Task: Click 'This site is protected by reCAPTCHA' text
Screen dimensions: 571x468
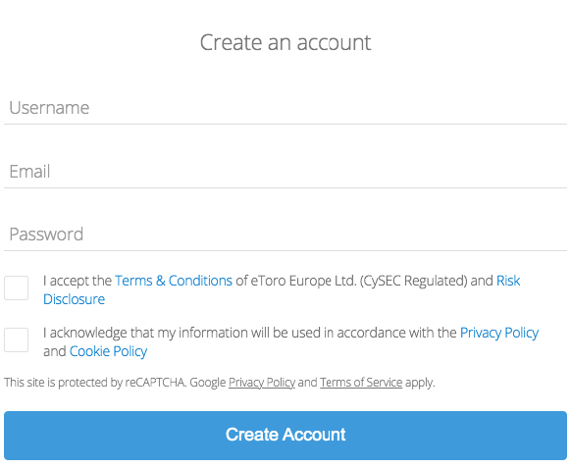Action: (95, 383)
